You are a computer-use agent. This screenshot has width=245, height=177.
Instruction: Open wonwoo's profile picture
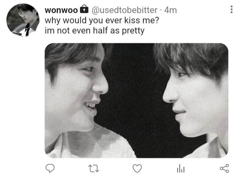23,20
